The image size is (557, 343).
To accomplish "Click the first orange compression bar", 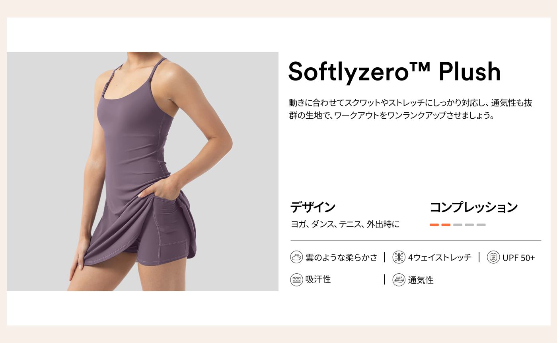I will tap(434, 225).
